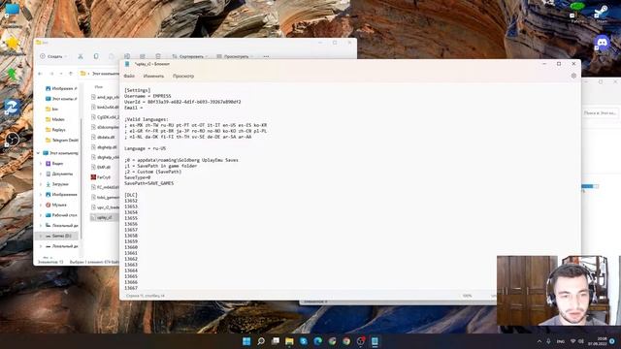The height and width of the screenshot is (349, 621).
Task: Open Notepad settings gear icon
Action: [x=573, y=76]
